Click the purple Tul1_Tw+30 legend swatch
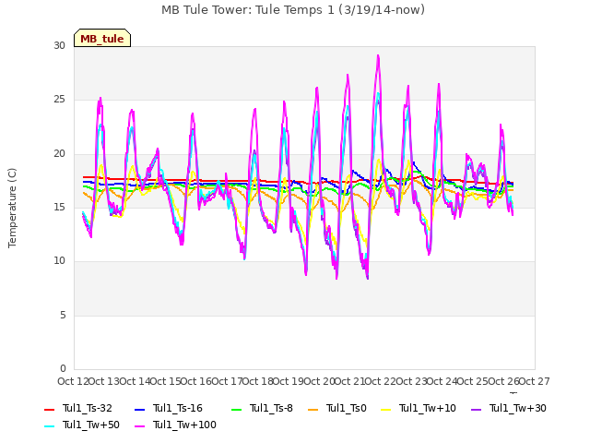Viewport: 590px width, 443px height. coord(476,410)
